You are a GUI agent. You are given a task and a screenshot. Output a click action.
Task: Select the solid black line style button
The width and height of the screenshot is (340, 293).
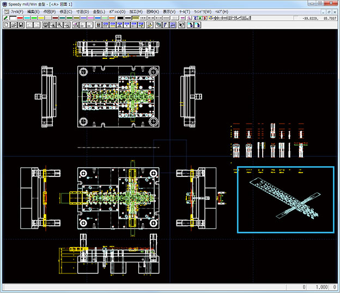pos(129,18)
